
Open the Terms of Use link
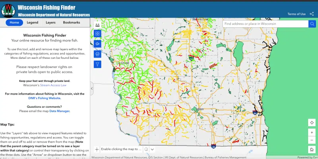(x=296, y=14)
